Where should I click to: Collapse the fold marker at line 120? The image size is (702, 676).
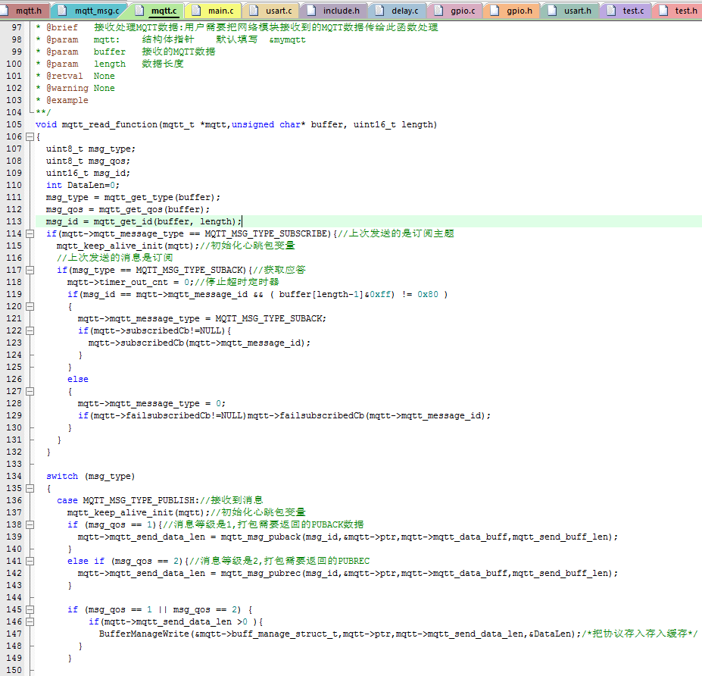tap(30, 306)
